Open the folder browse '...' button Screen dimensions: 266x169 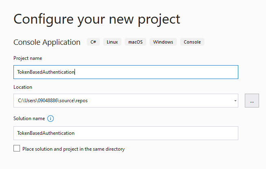tap(252, 101)
